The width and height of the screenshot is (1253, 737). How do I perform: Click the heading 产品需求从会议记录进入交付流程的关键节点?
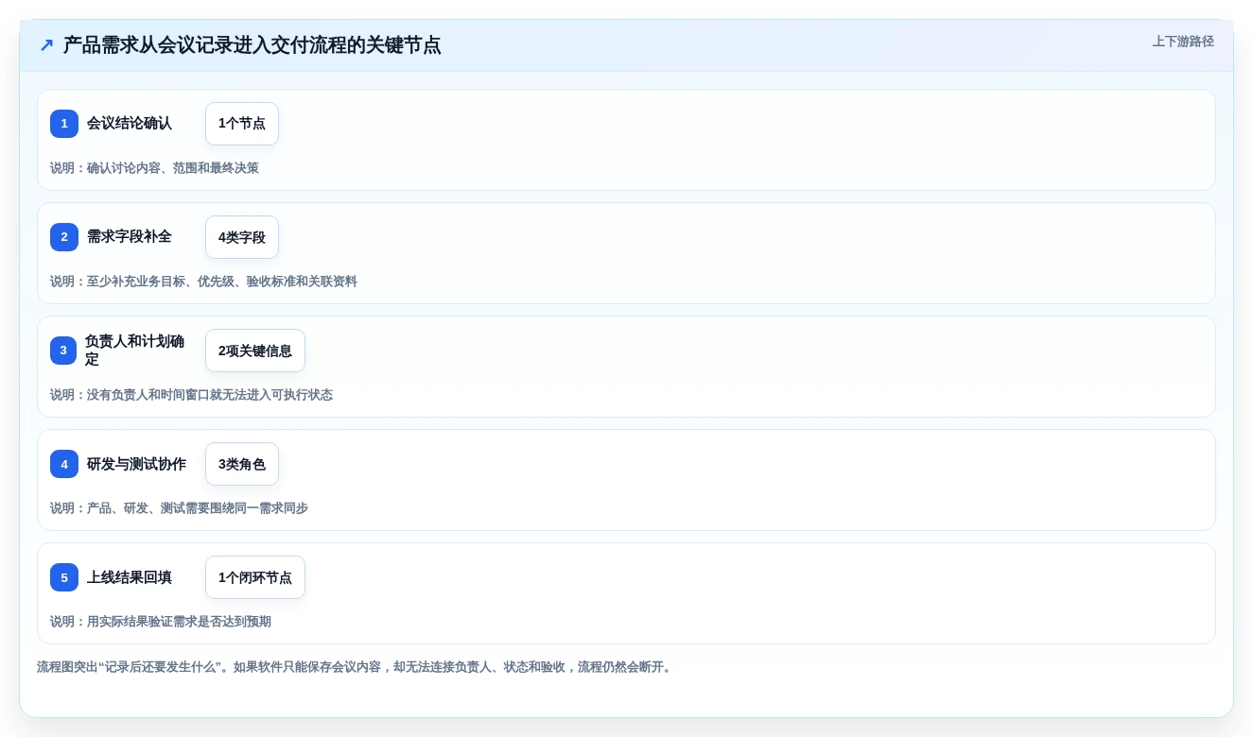pos(252,45)
